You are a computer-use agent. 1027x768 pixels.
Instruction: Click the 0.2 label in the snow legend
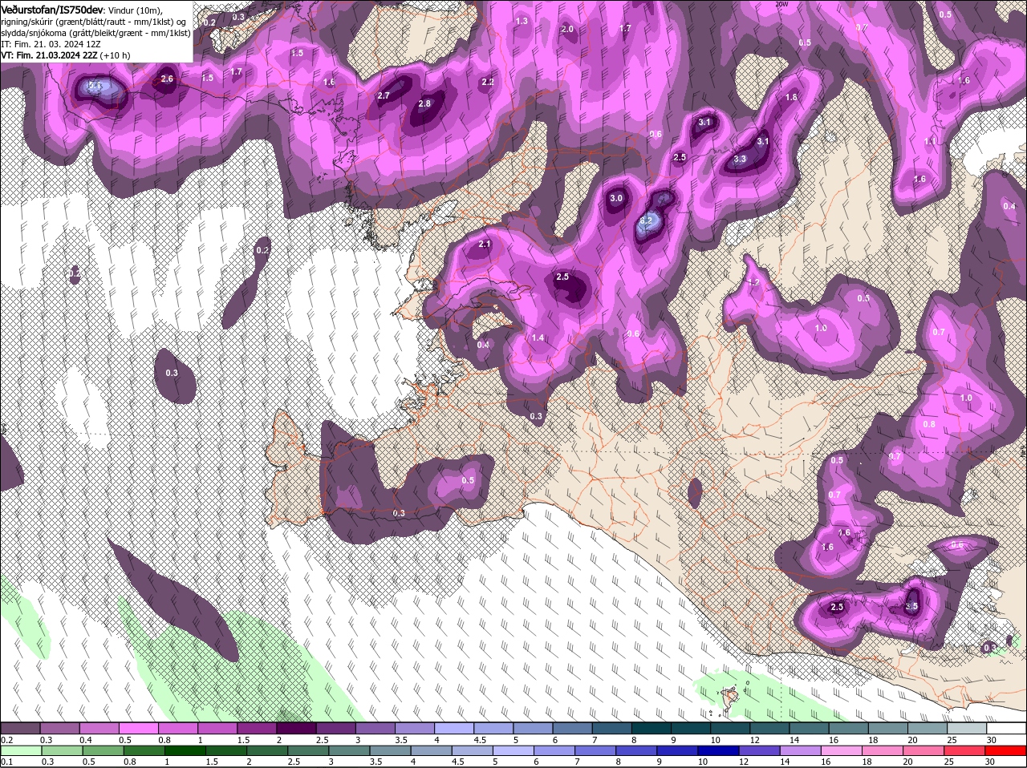[x=6, y=739]
